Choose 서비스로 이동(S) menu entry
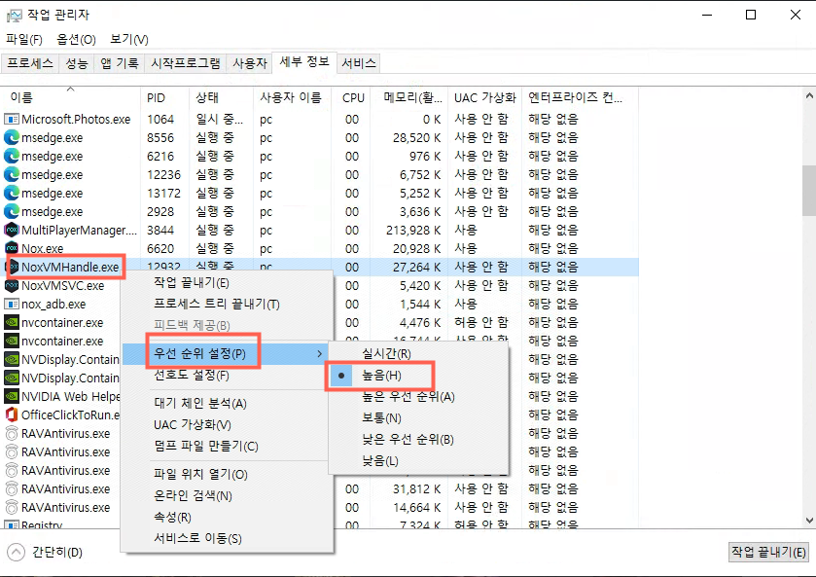816x577 pixels. (x=197, y=538)
